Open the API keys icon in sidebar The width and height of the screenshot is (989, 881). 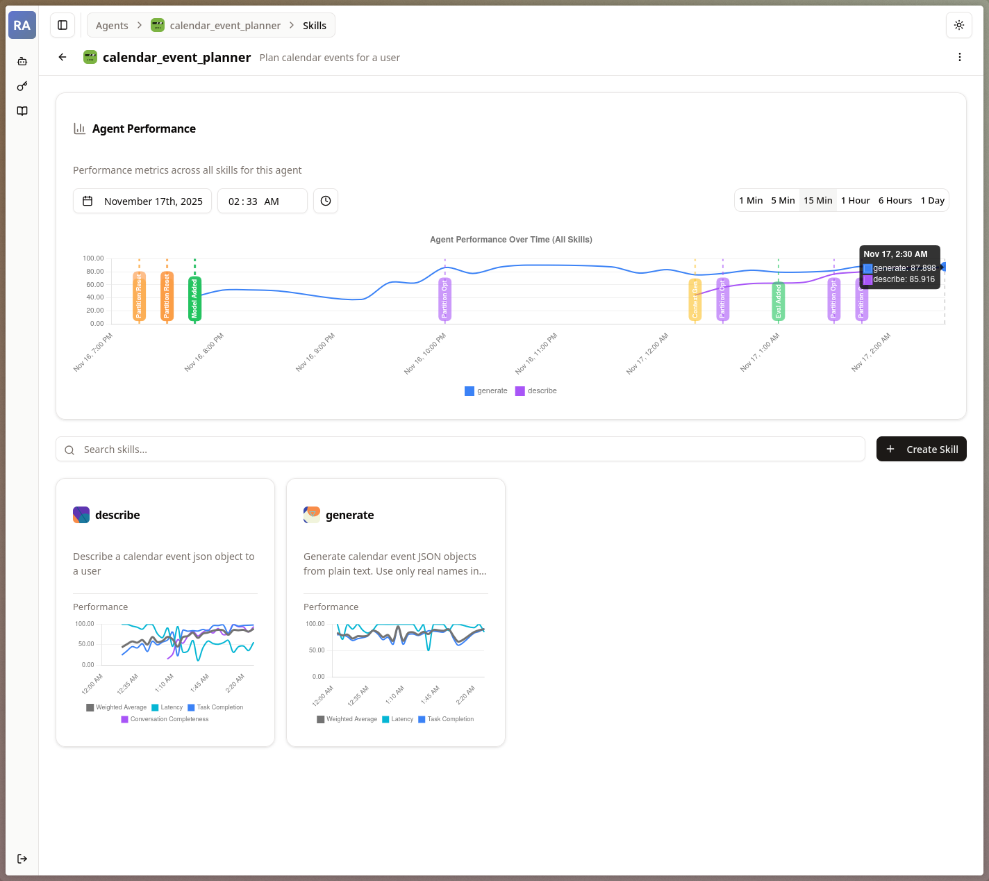tap(22, 86)
